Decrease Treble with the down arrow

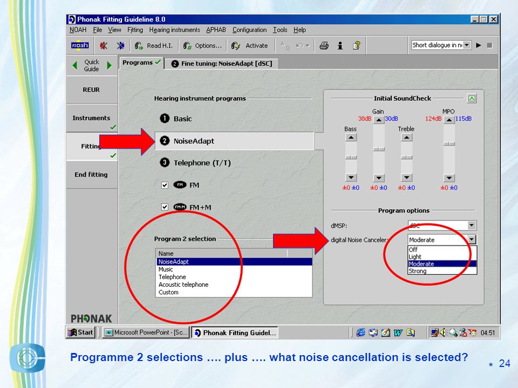tap(407, 177)
